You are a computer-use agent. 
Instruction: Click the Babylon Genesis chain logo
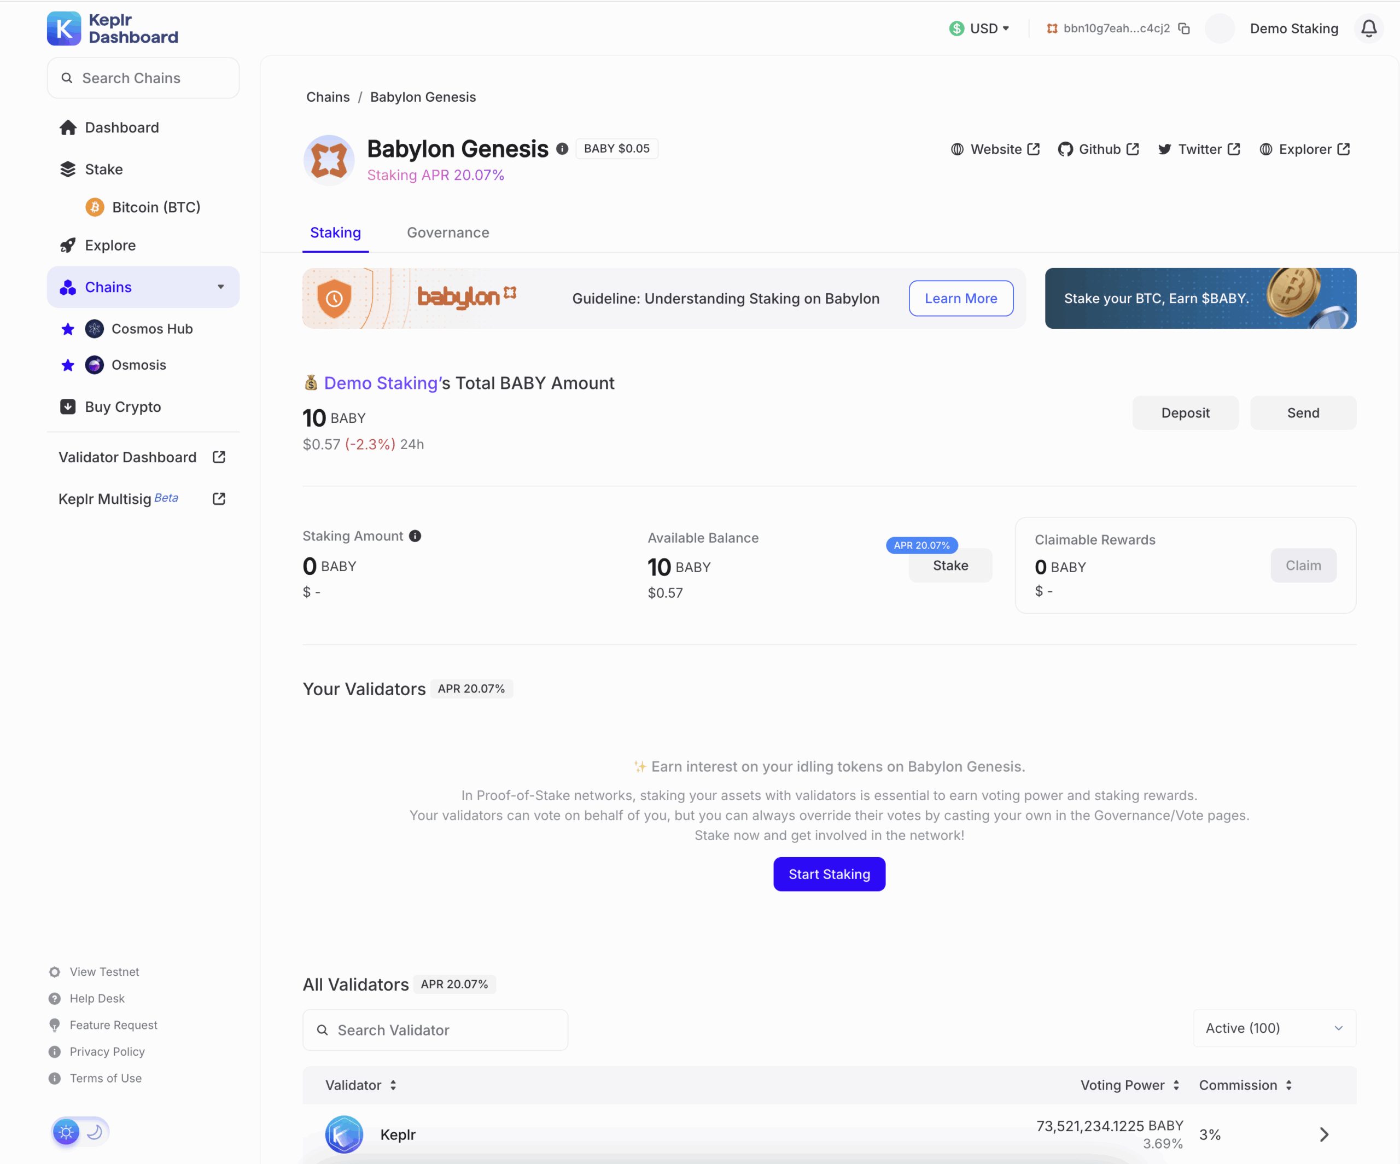[329, 160]
